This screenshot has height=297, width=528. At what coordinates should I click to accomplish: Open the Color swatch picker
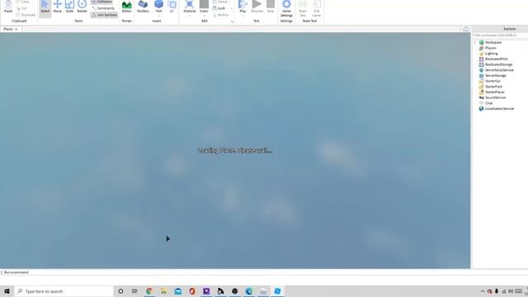coord(204,6)
